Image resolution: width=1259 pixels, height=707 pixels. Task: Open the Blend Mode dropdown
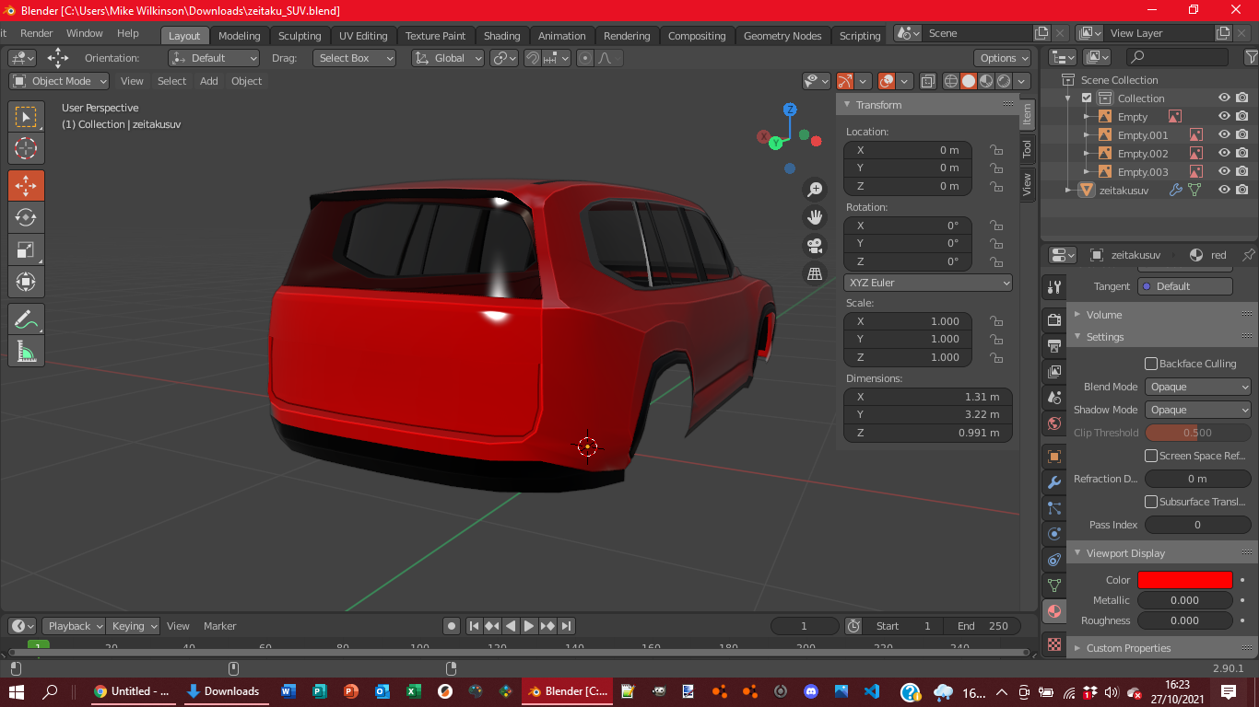[x=1197, y=387]
